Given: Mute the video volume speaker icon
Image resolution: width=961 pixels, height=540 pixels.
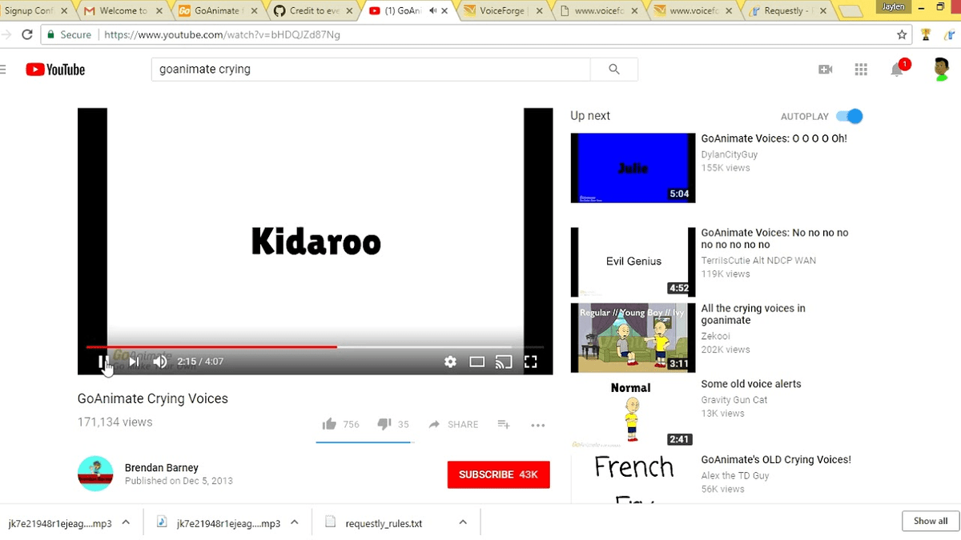Looking at the screenshot, I should (x=160, y=362).
